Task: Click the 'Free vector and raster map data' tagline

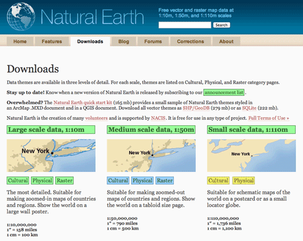Action: coord(196,13)
